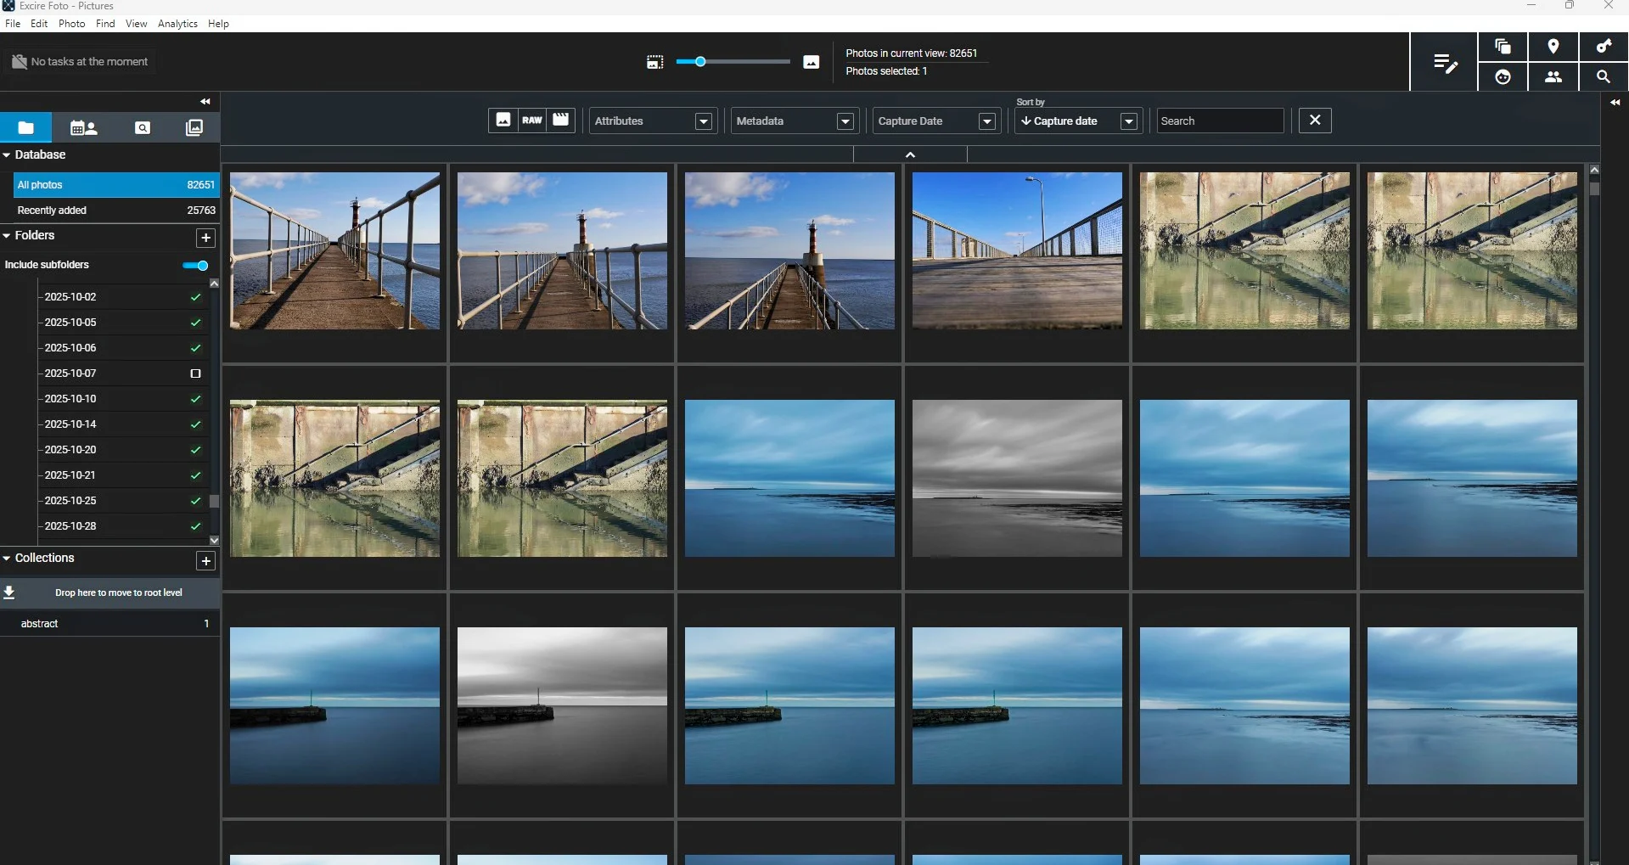The image size is (1629, 865).
Task: Open the location pin search tool
Action: tap(1553, 47)
